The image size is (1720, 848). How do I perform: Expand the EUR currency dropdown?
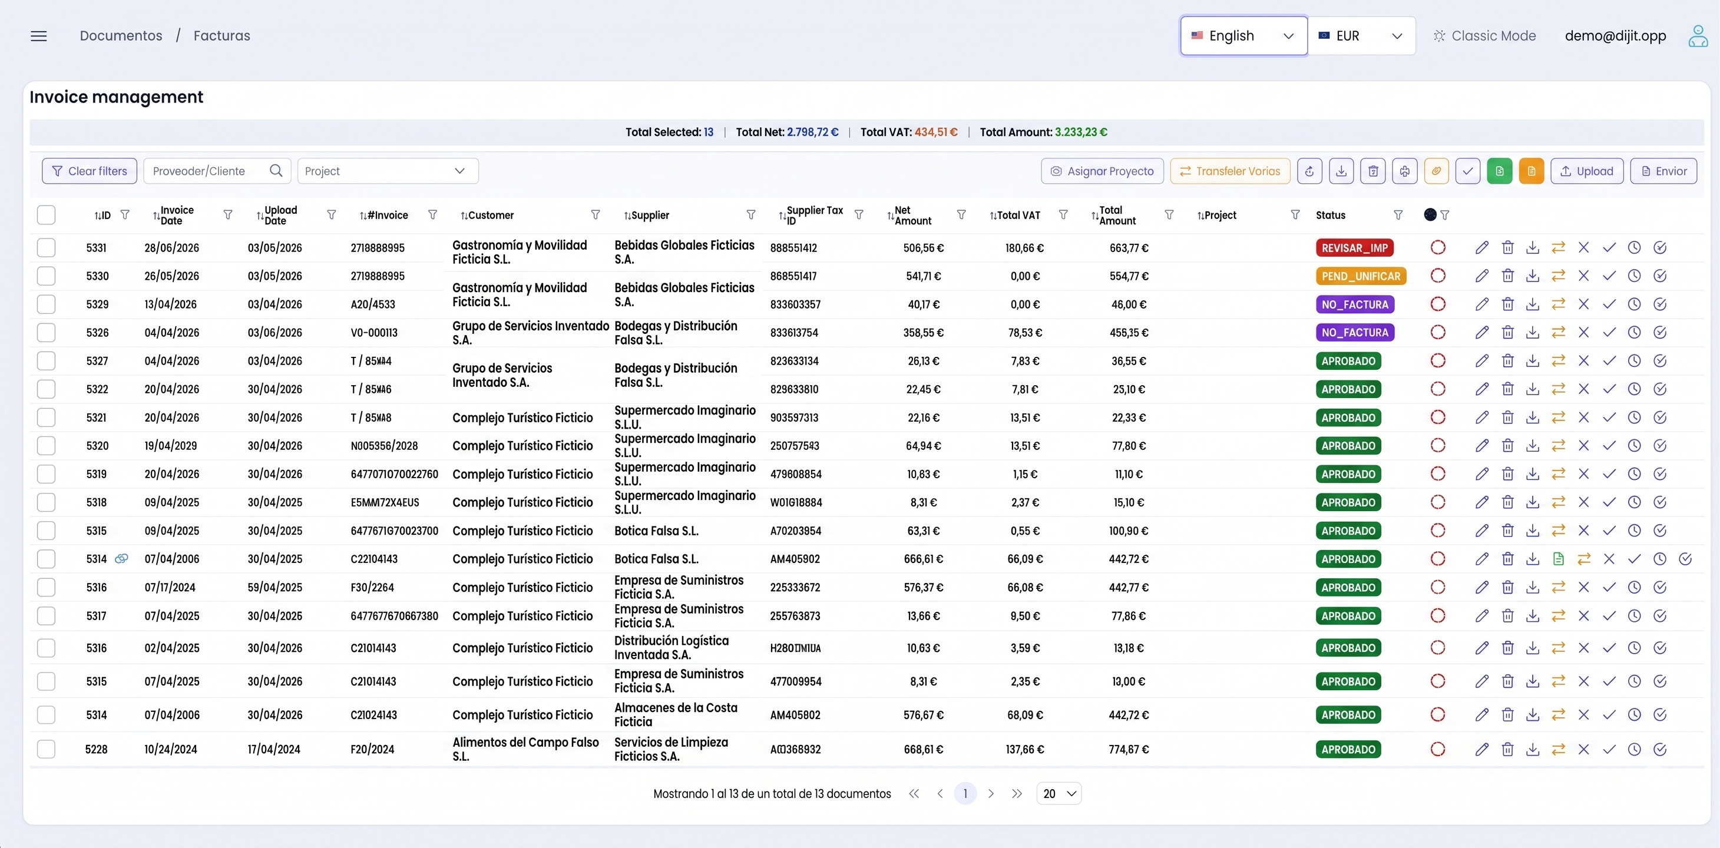pos(1361,36)
